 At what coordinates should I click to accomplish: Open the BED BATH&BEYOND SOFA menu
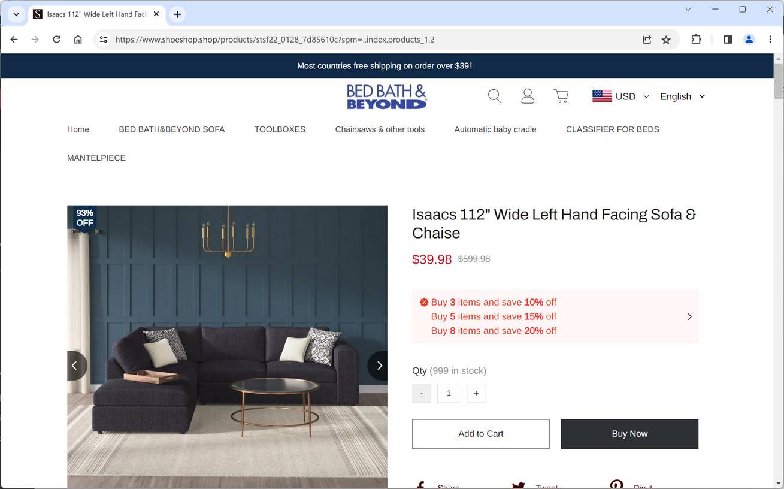tap(172, 129)
